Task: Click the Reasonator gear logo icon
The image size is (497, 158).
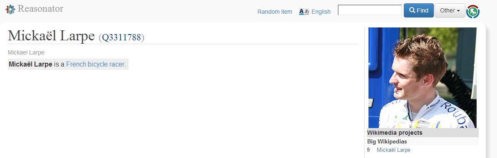Action: 10,9
